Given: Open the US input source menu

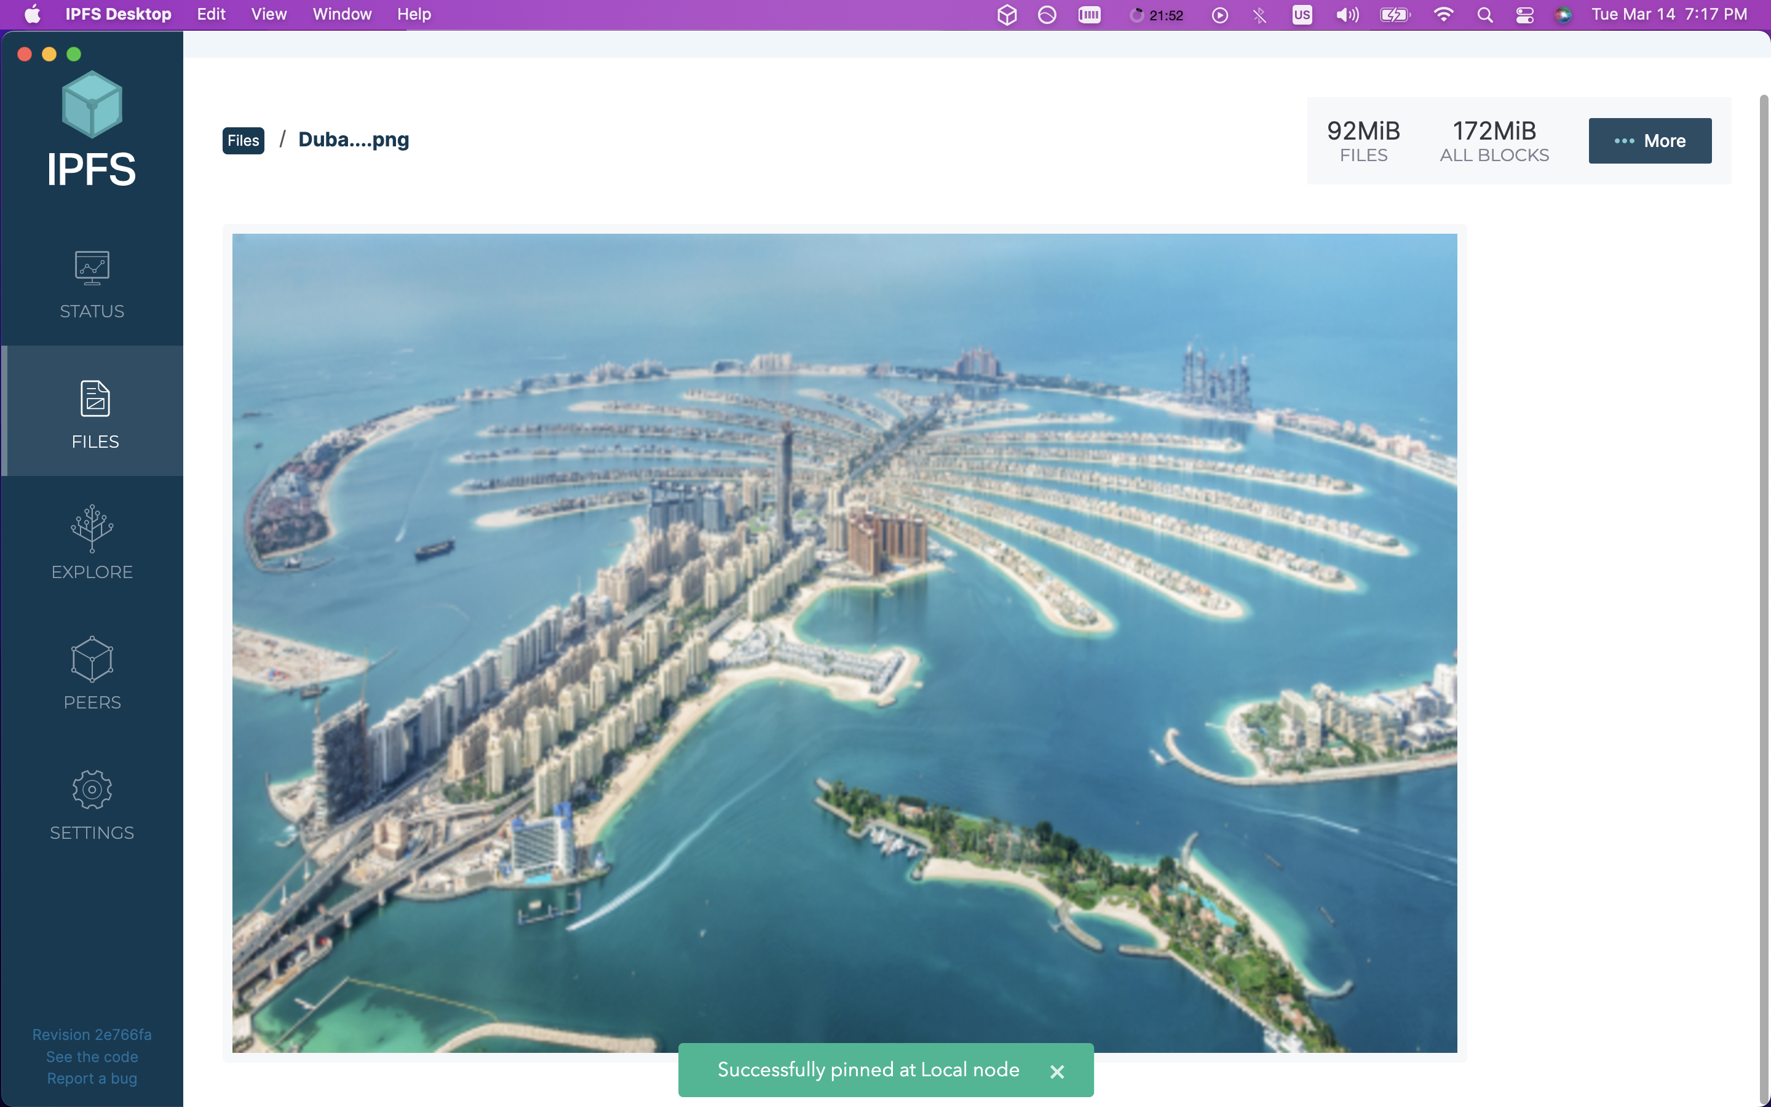Looking at the screenshot, I should point(1302,15).
